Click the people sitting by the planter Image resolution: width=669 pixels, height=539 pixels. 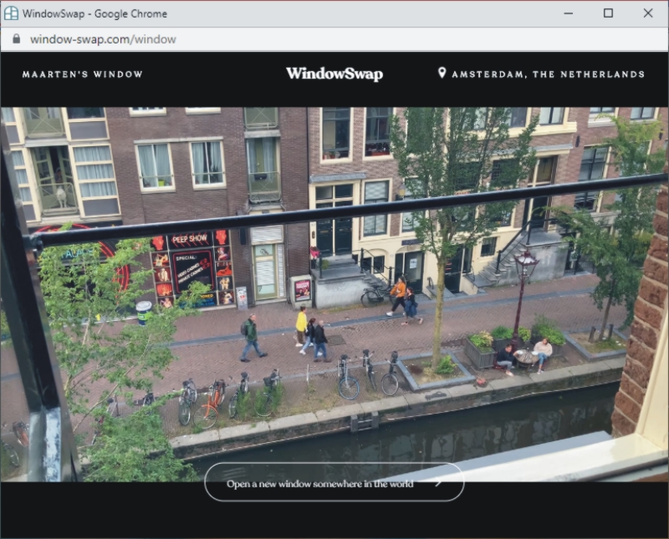point(524,353)
